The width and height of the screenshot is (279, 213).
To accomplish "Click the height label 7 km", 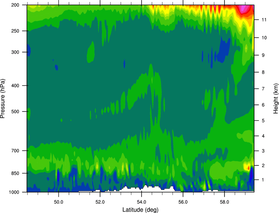I will click(263, 89).
